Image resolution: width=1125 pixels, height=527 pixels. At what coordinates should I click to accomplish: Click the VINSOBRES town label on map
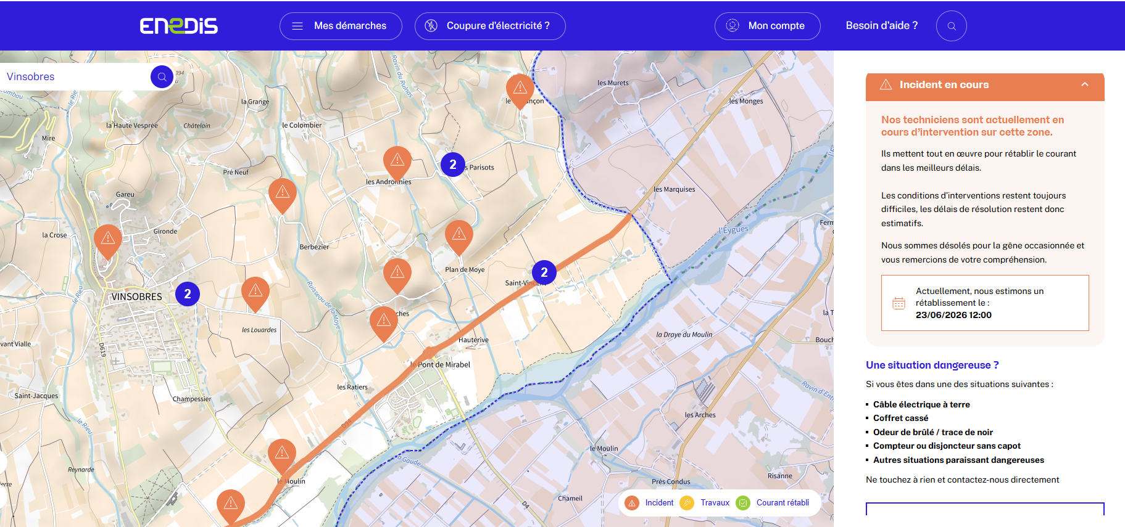136,296
